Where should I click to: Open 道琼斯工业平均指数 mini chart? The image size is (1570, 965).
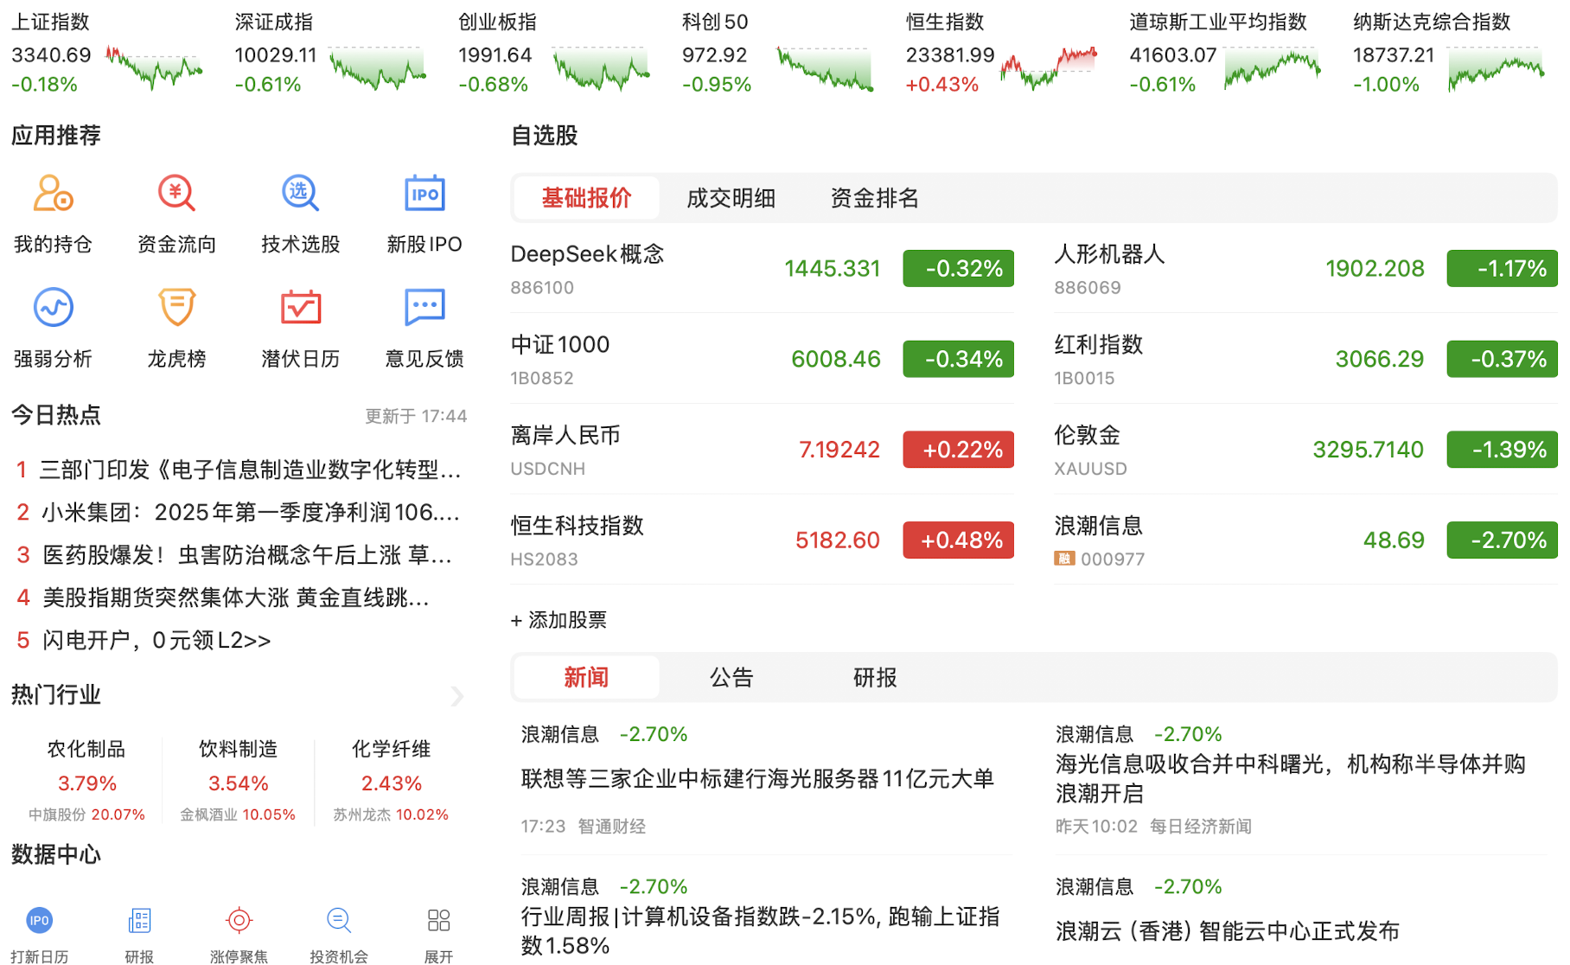pos(1273,67)
